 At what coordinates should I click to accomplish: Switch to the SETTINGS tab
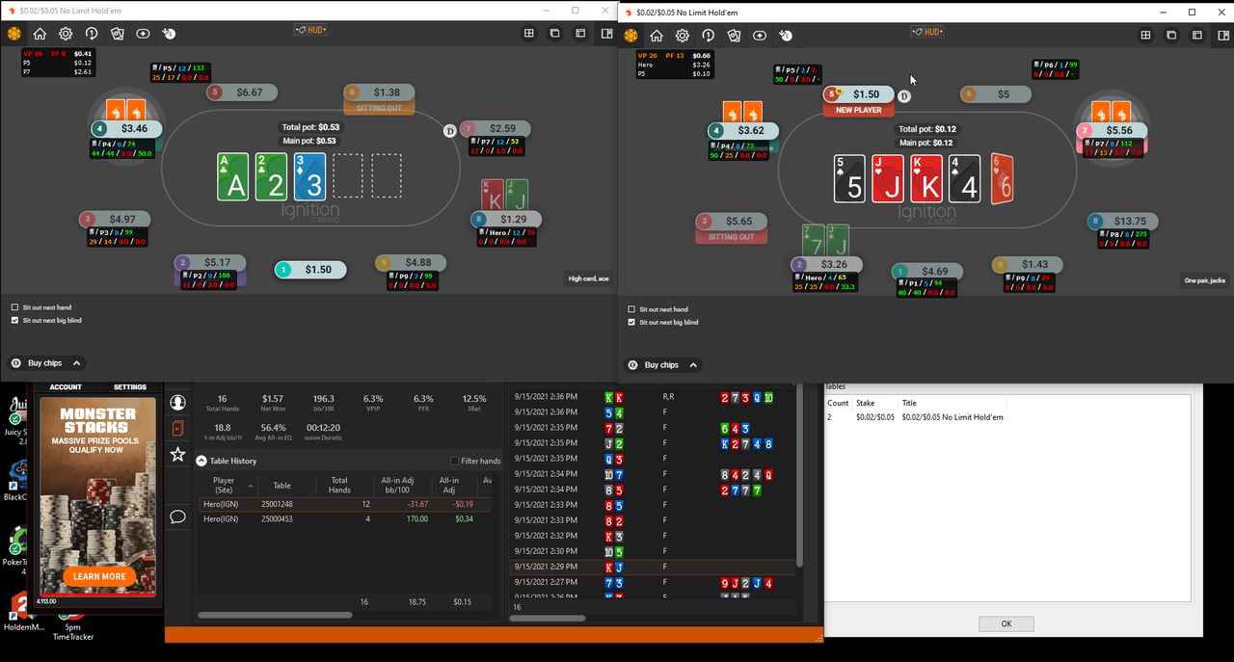click(x=130, y=387)
